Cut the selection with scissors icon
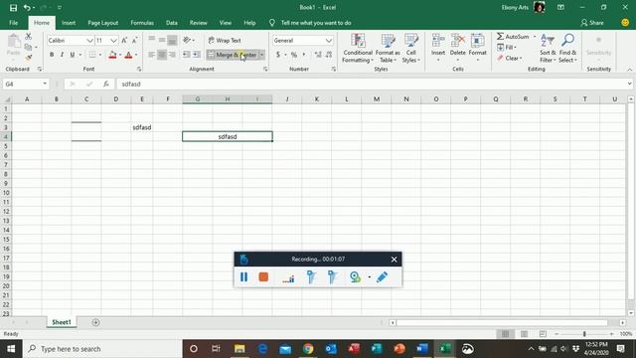This screenshot has height=358, width=636. click(28, 37)
